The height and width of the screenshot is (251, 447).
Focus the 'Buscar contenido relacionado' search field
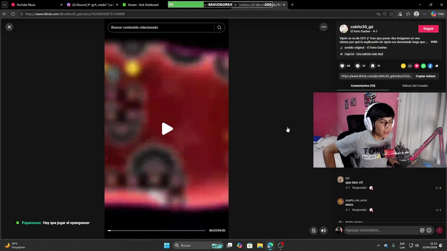click(x=161, y=27)
